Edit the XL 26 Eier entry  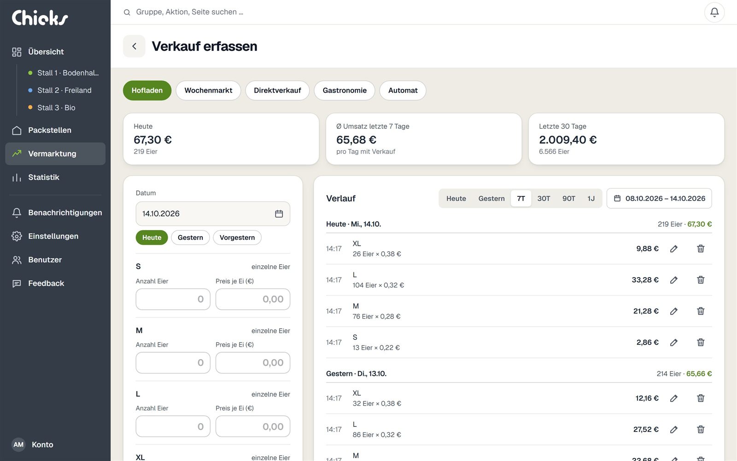pos(673,248)
